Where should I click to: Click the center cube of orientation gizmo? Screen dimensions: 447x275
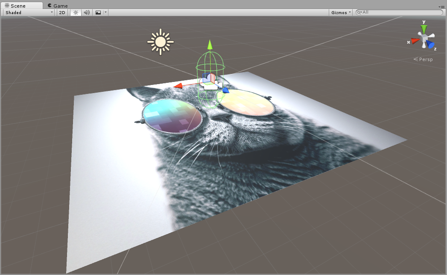point(424,38)
